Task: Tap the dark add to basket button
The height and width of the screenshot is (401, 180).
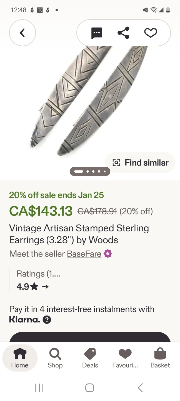Action: (90, 337)
